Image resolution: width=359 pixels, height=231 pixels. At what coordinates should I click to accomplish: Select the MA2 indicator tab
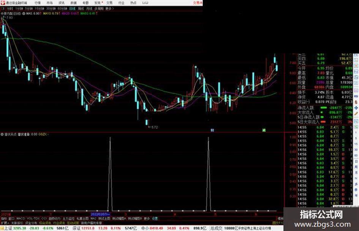point(93,218)
